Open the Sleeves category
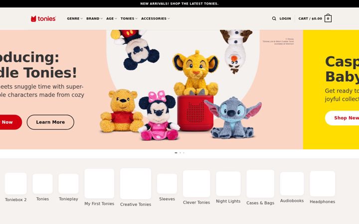The image size is (359, 224). (x=167, y=188)
